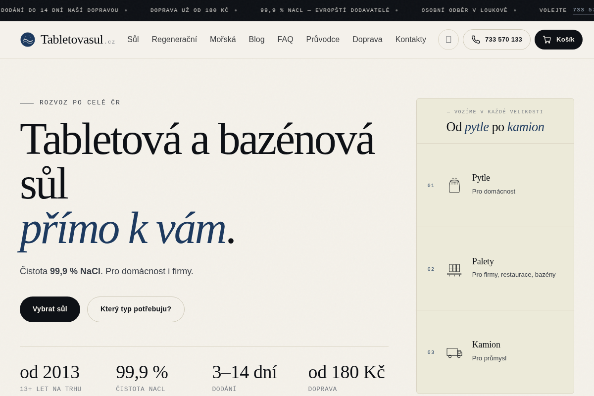Viewport: 594px width, 396px height.
Task: Select the Pytle heading in the card
Action: (481, 178)
